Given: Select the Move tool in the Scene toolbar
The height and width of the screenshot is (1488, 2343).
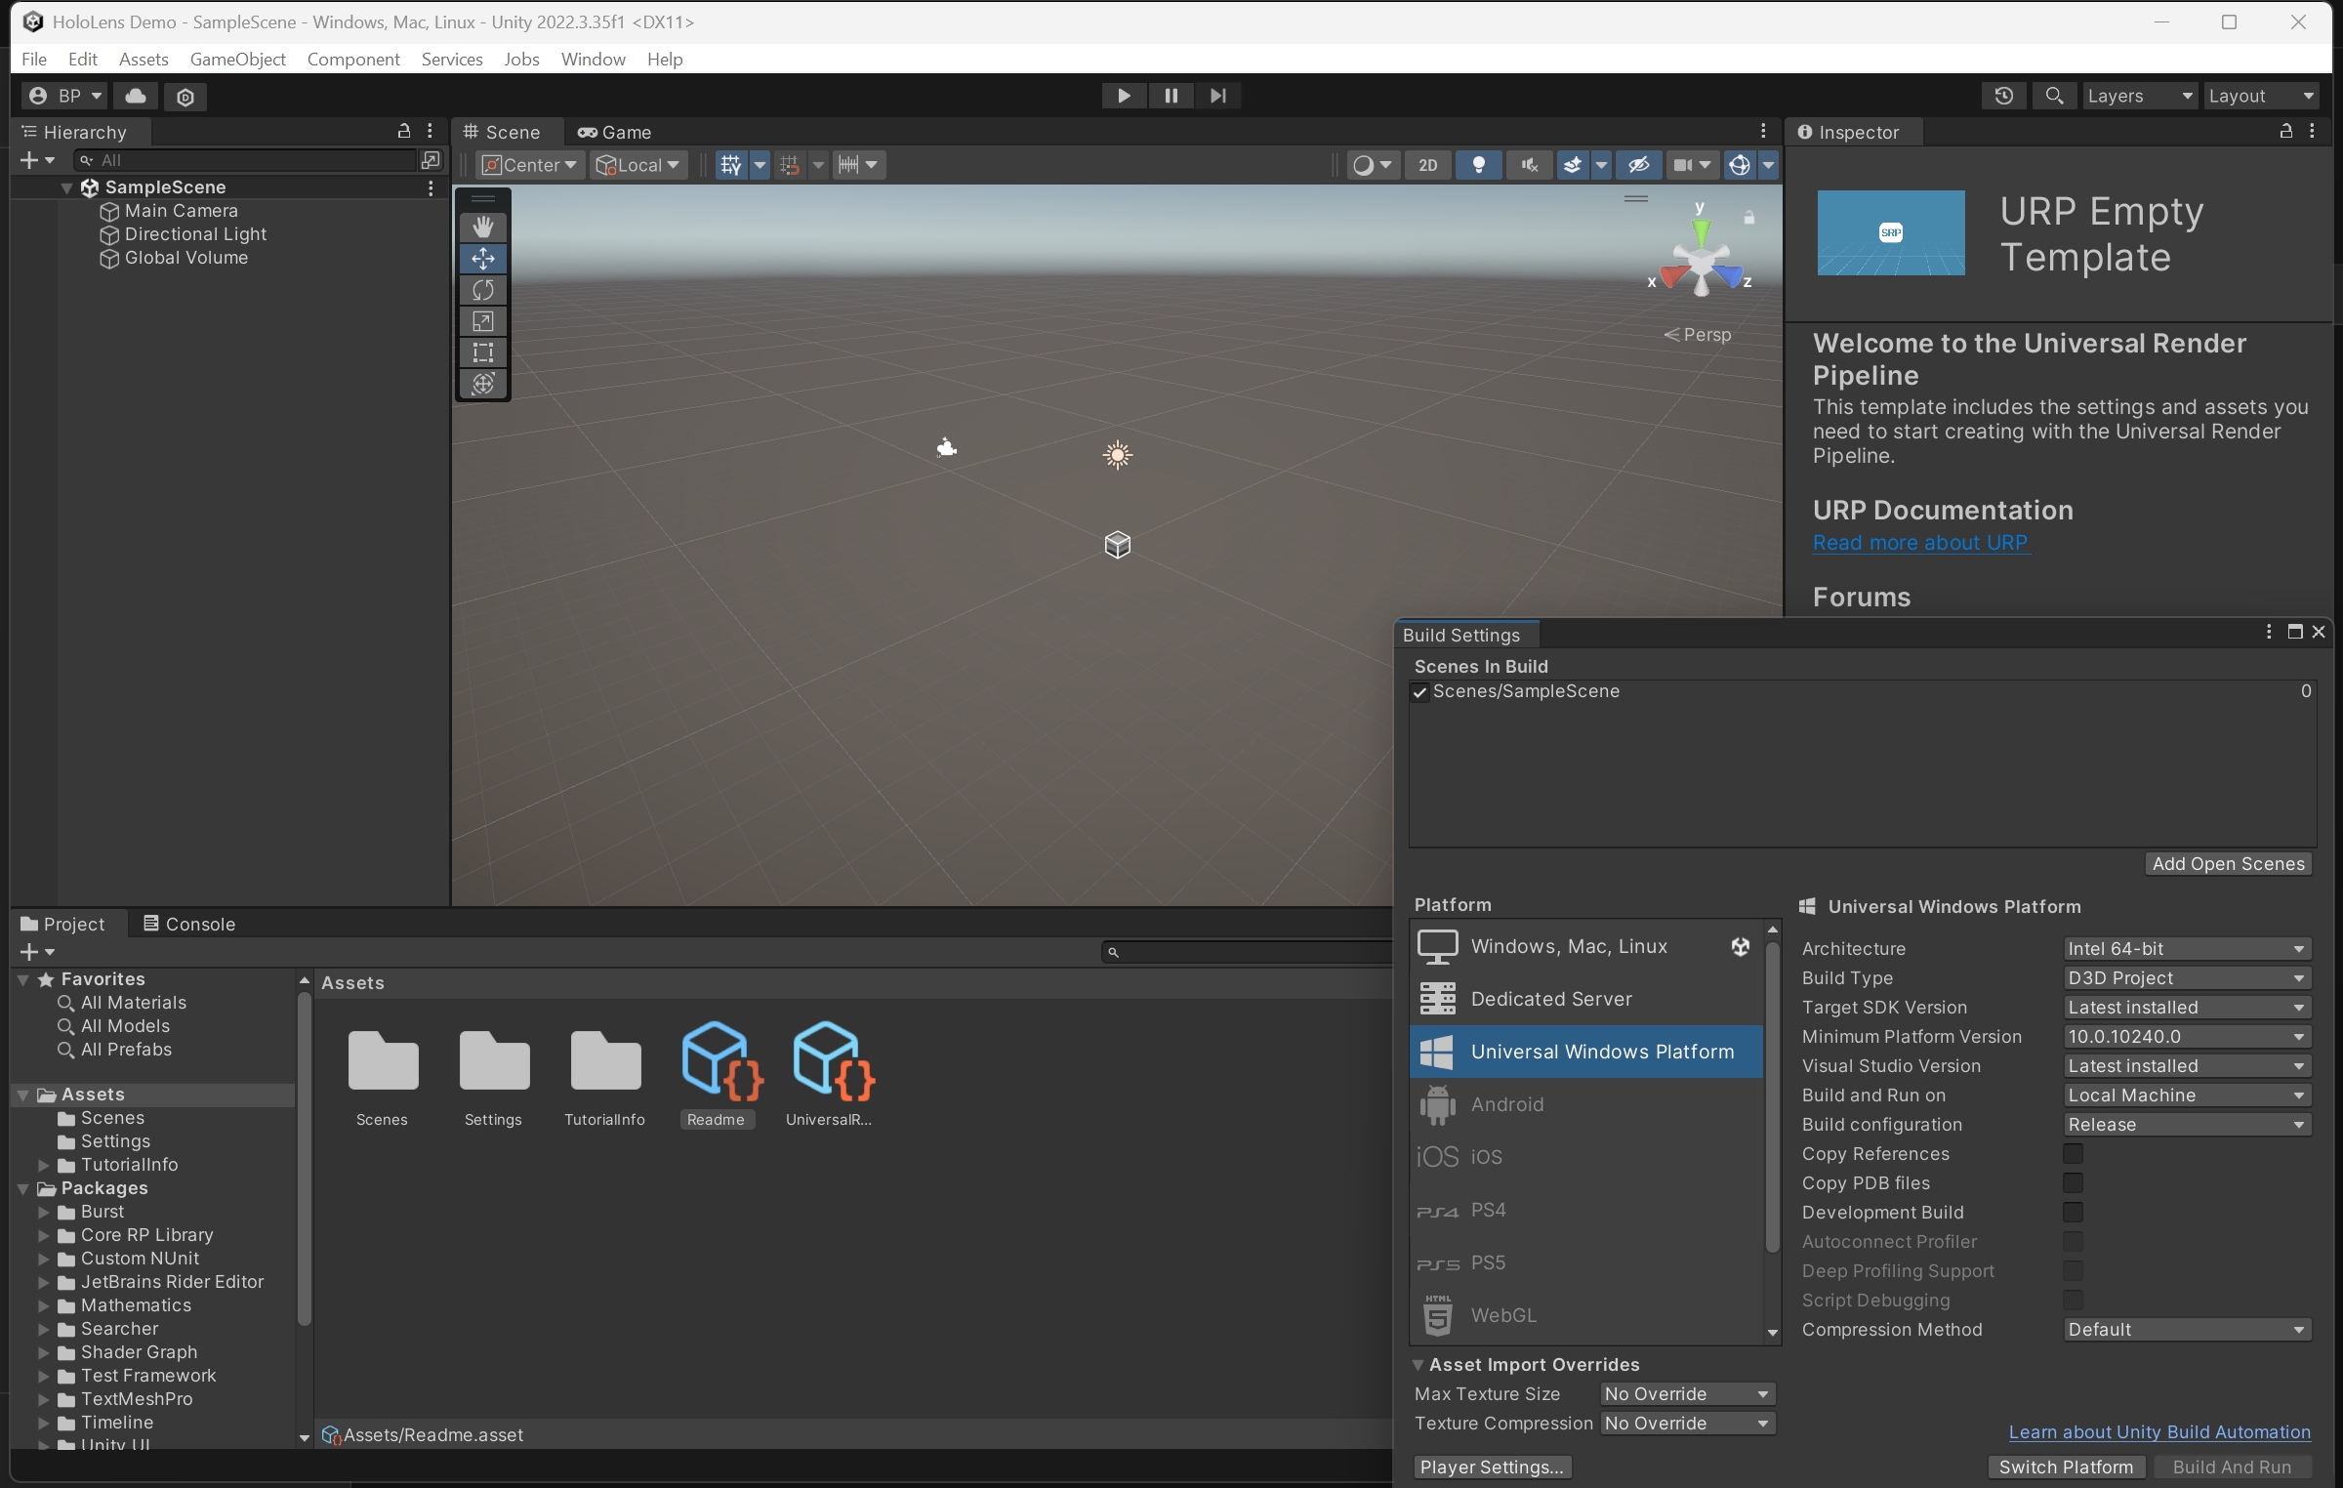Looking at the screenshot, I should point(482,258).
